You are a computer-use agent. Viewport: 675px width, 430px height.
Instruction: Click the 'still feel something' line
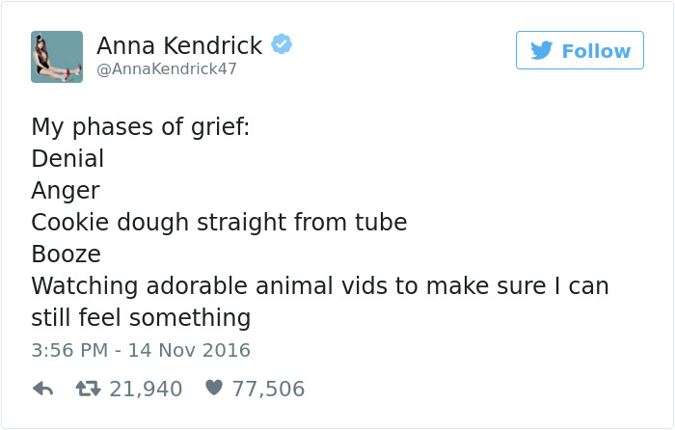(141, 317)
